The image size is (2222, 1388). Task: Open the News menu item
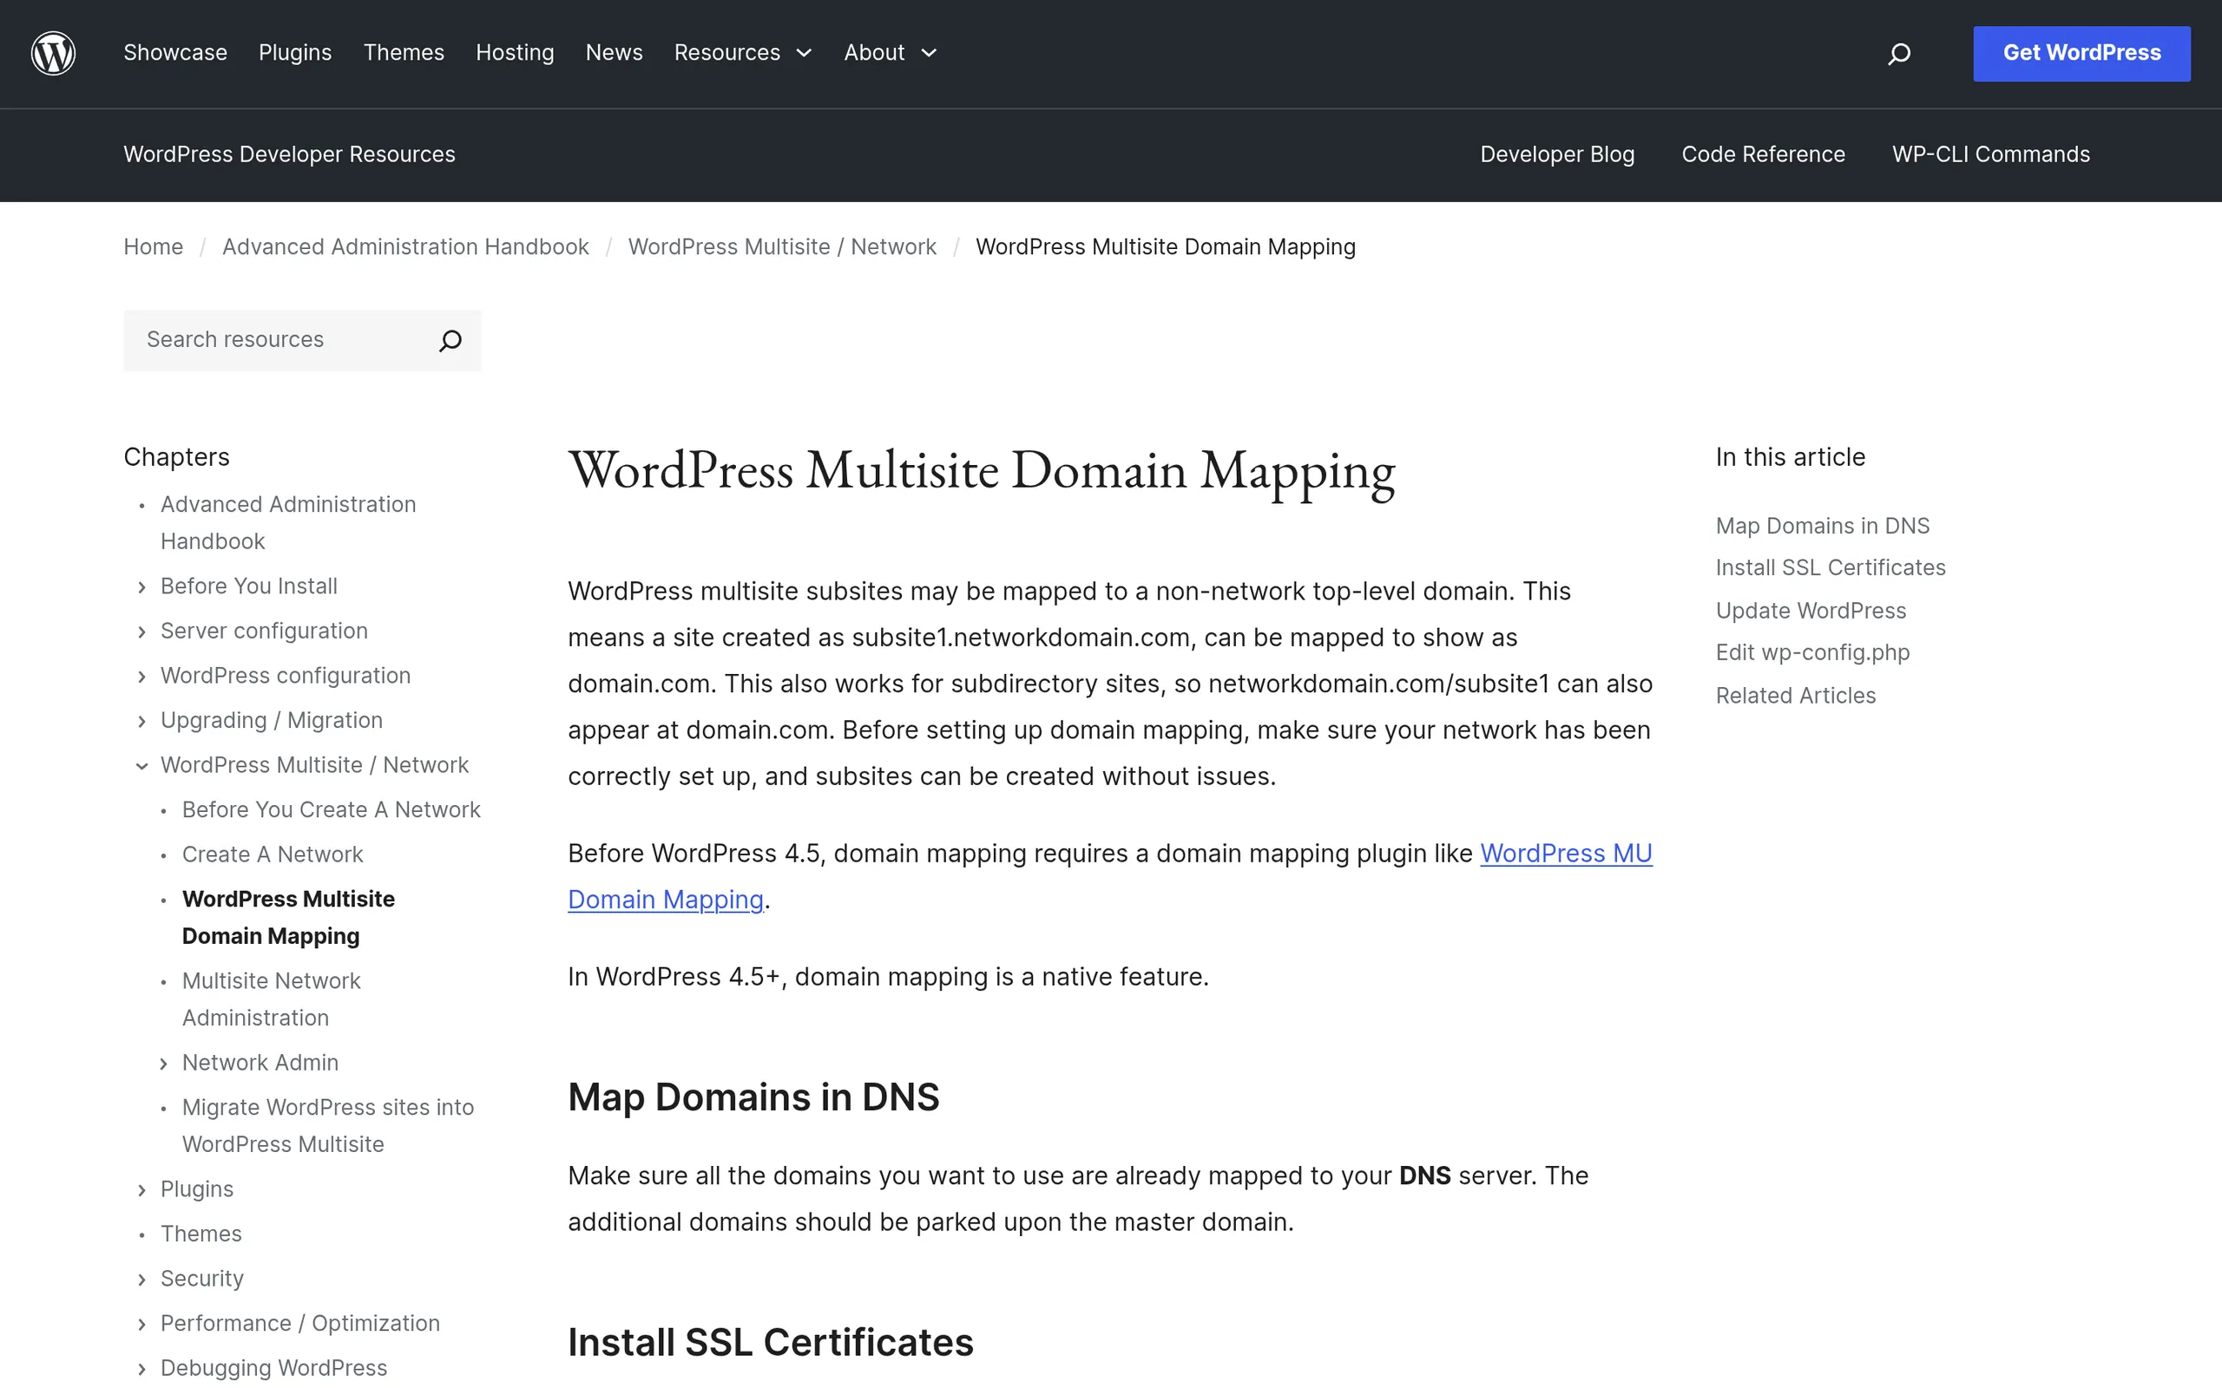click(615, 53)
